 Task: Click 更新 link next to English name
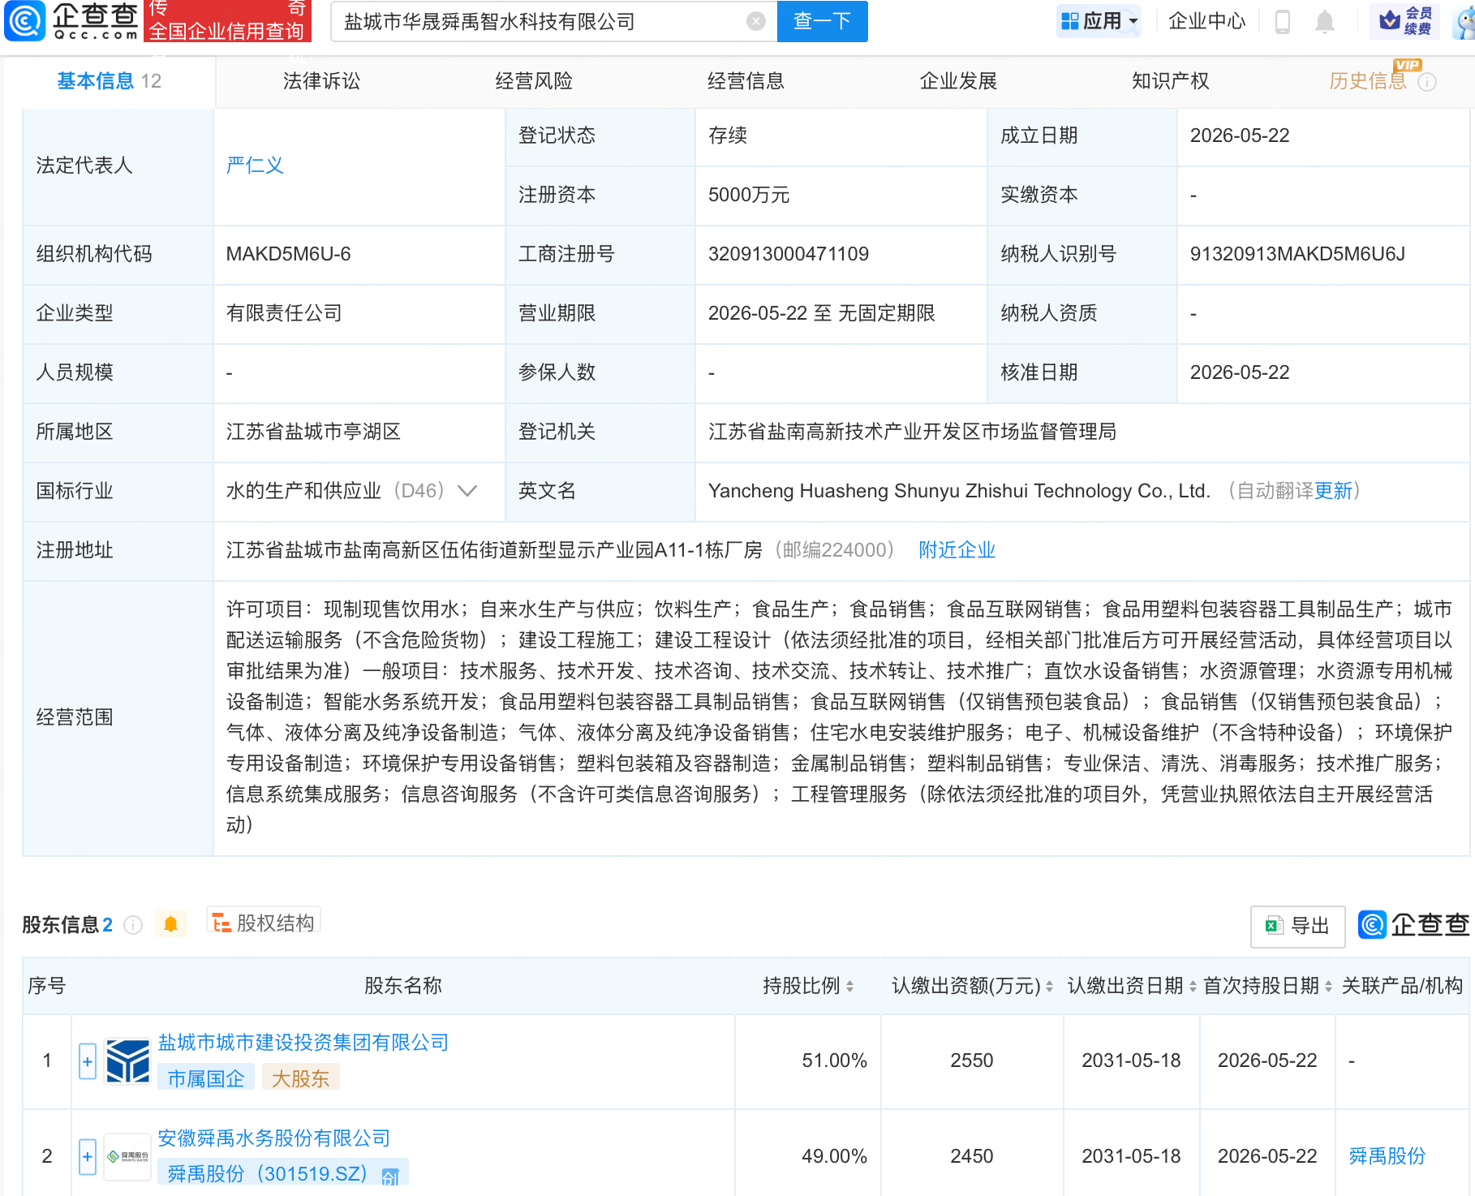tap(1333, 491)
